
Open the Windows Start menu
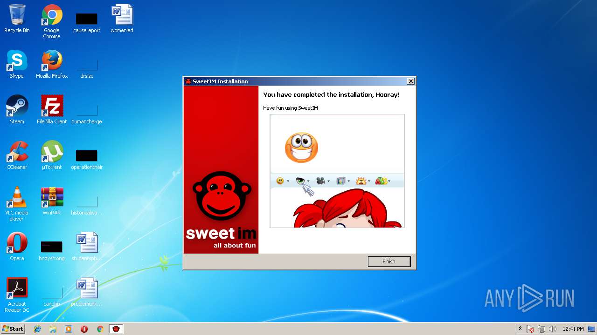click(x=13, y=329)
